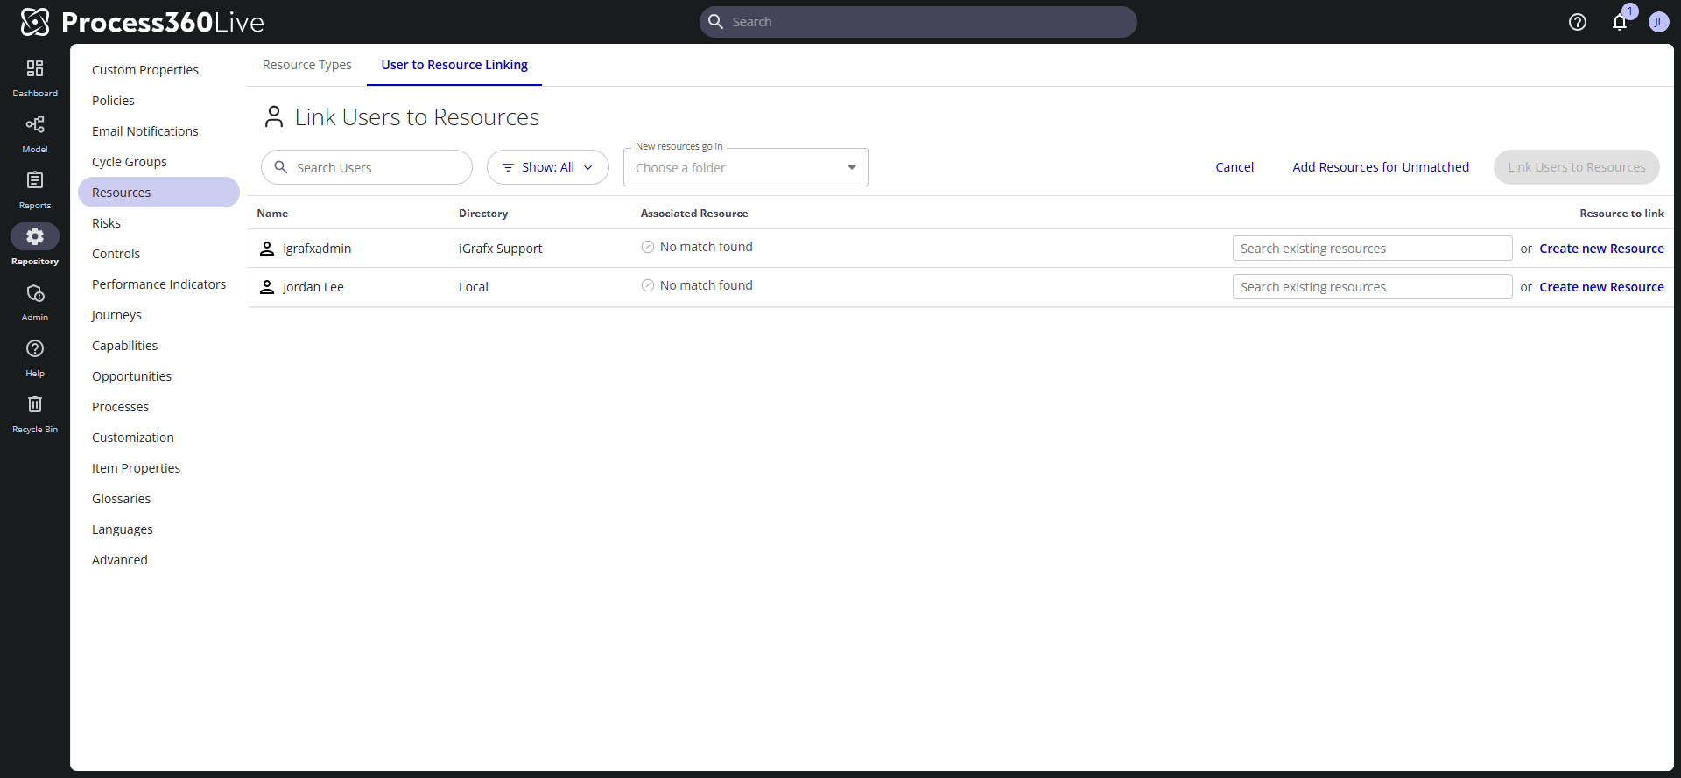Click the Directory column header
Viewport: 1681px width, 778px height.
(x=483, y=214)
